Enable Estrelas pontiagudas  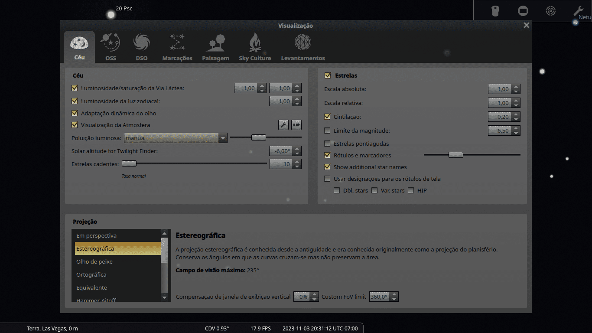327,144
